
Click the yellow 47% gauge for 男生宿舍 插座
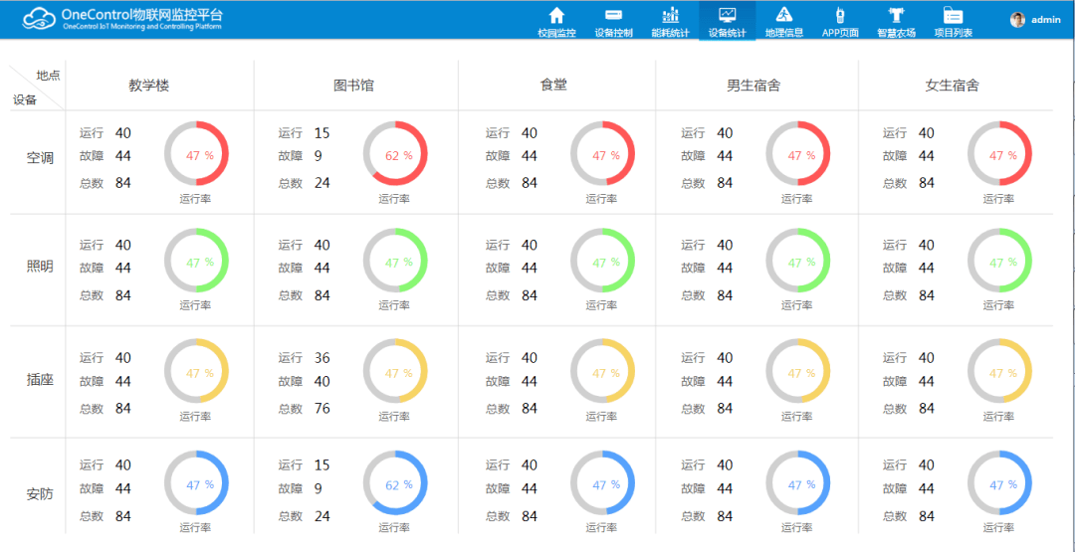click(797, 371)
